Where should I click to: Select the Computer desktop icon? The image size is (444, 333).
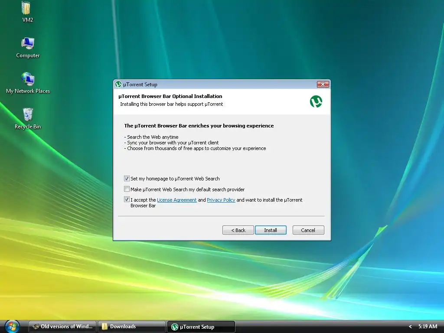pos(28,48)
